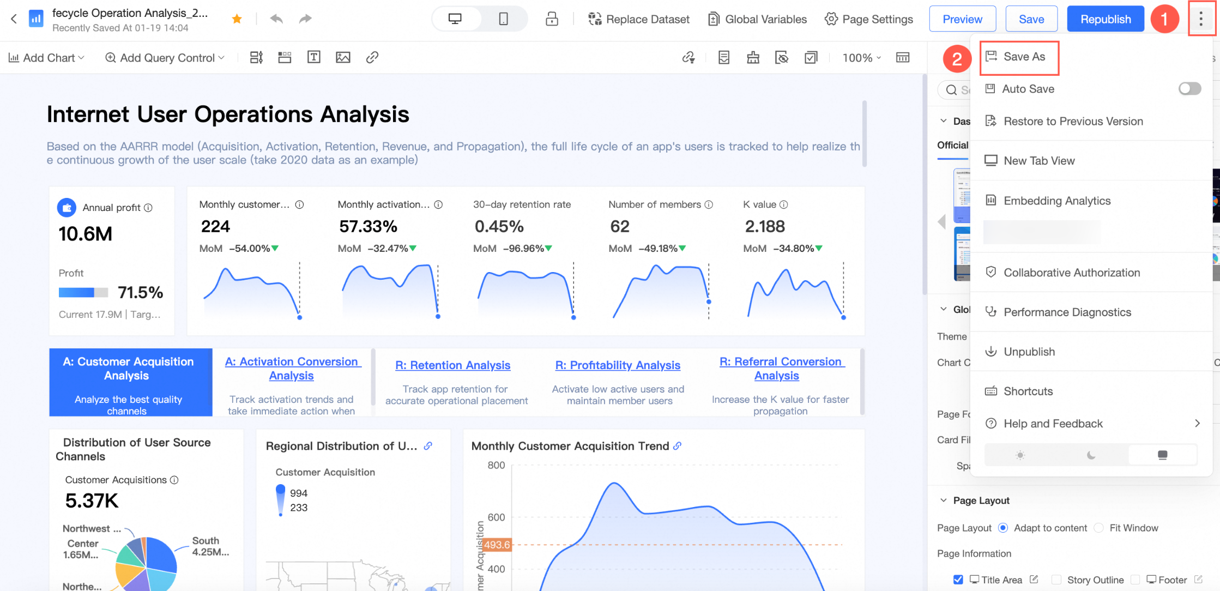Select Restore to Previous Version
This screenshot has height=591, width=1220.
tap(1073, 122)
